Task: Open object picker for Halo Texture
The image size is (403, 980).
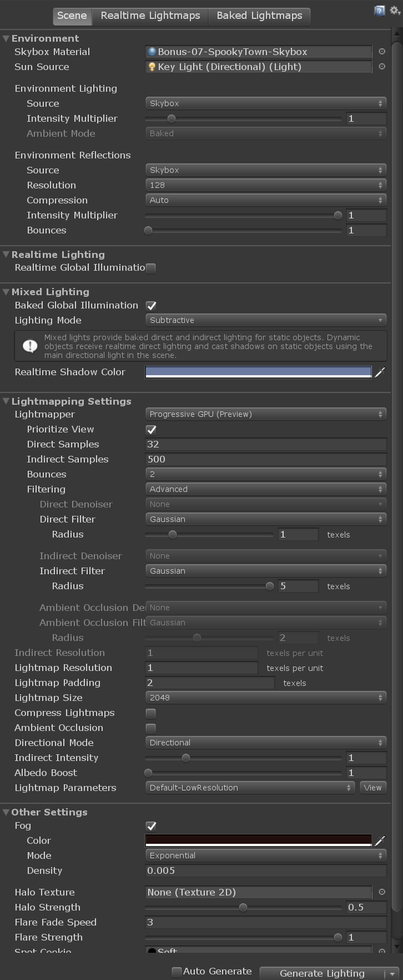Action: (382, 892)
